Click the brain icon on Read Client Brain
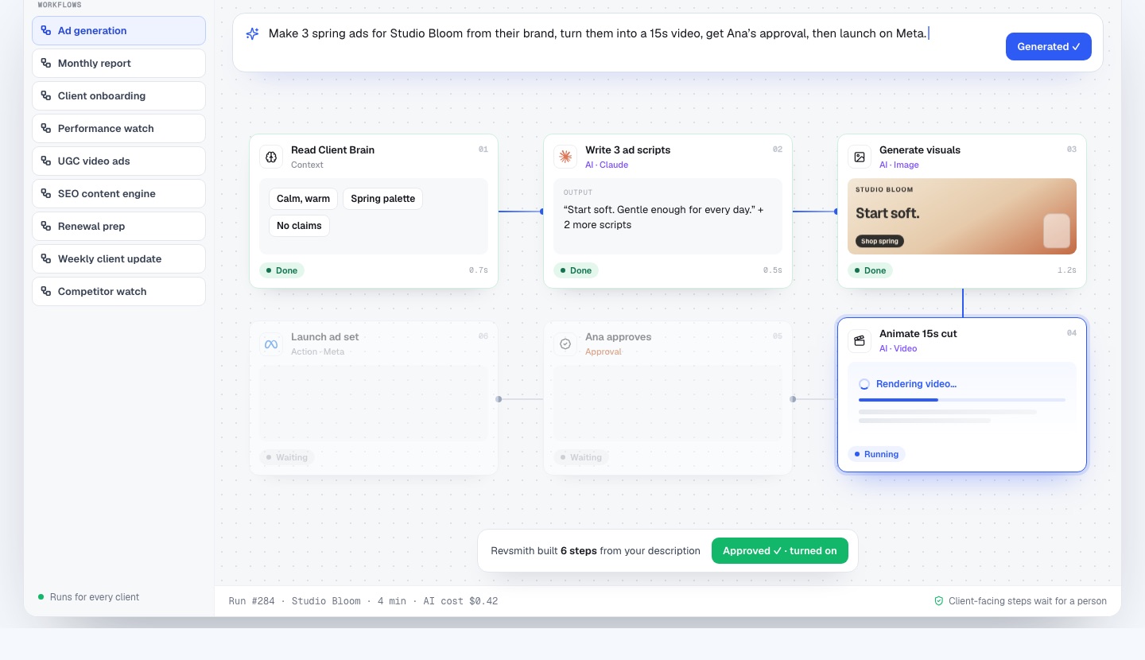1145x660 pixels. (271, 157)
